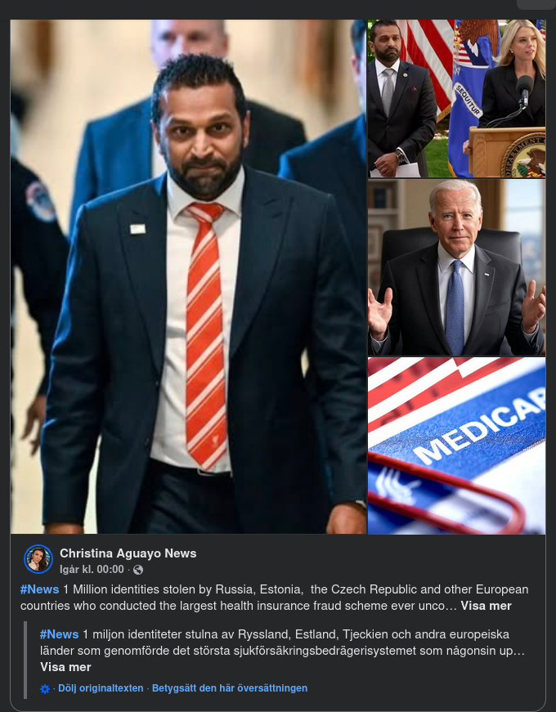Click the English post body text

[275, 598]
